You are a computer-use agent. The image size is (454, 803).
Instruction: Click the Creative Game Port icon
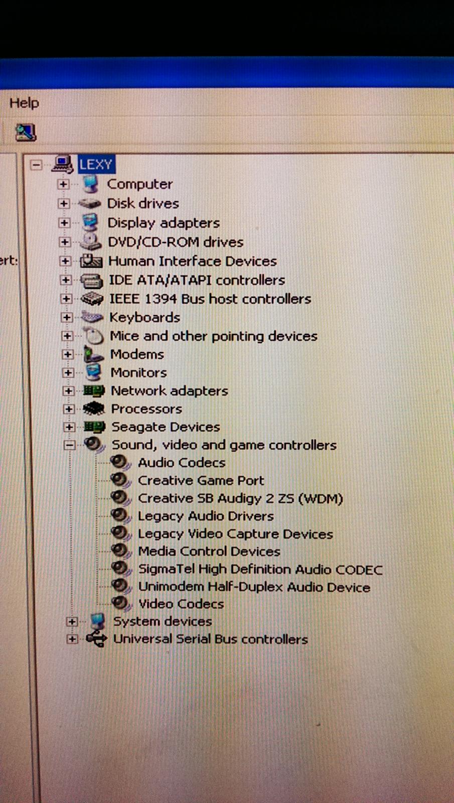click(x=120, y=480)
